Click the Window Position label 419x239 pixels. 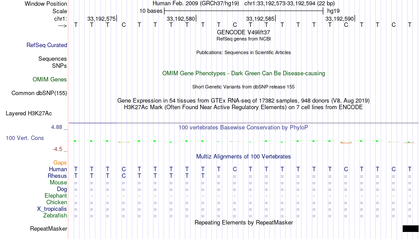[x=46, y=4]
